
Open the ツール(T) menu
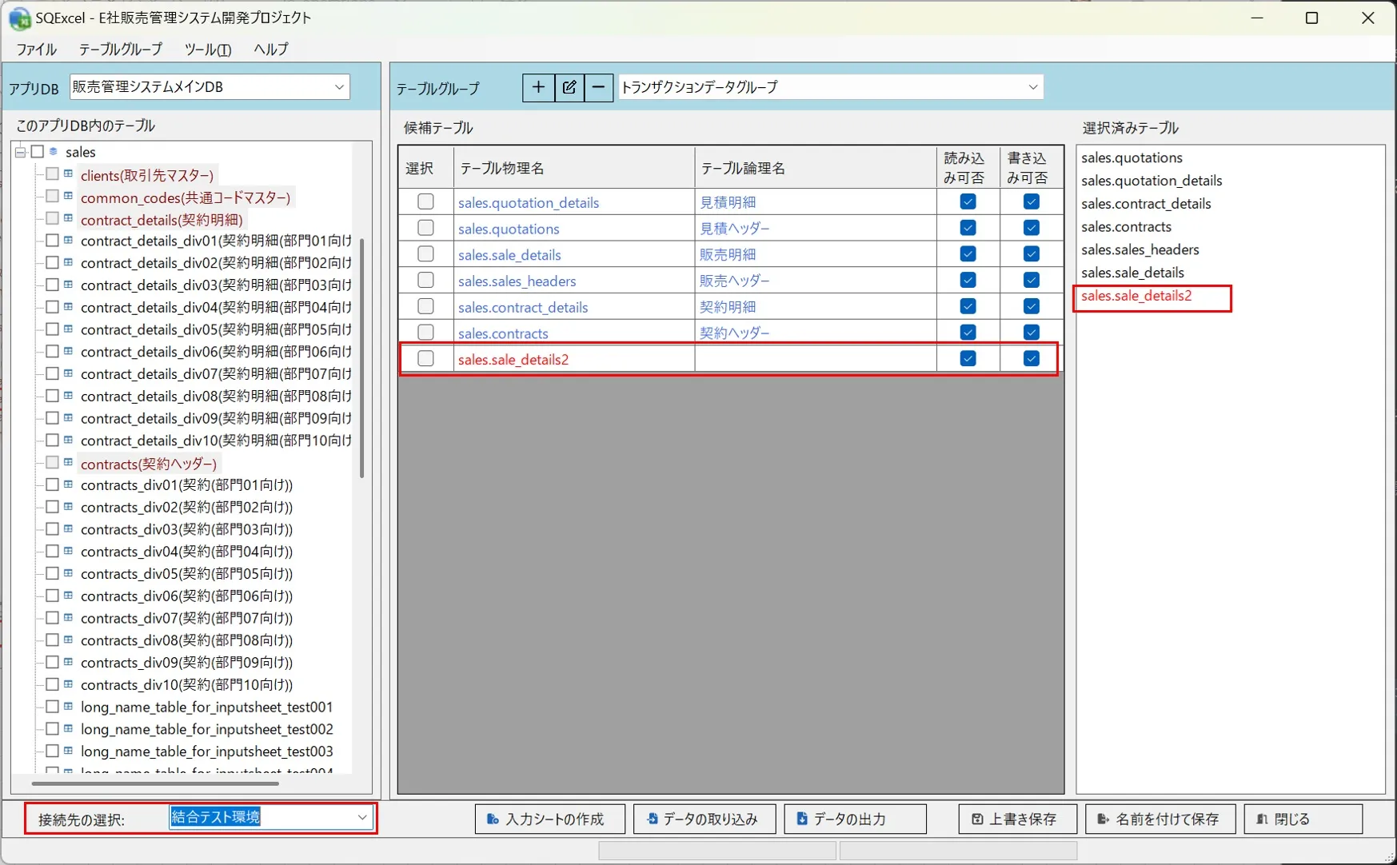(208, 49)
